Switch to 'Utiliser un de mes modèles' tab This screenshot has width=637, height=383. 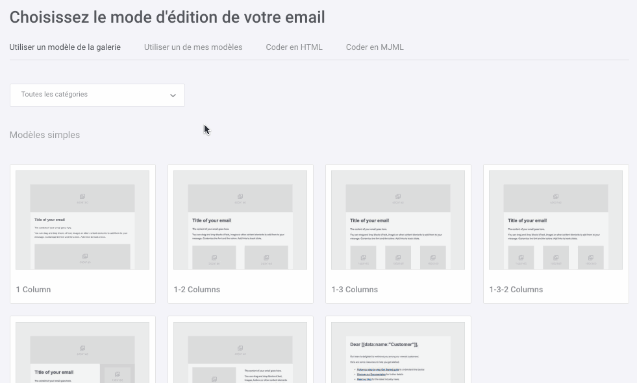pos(193,47)
